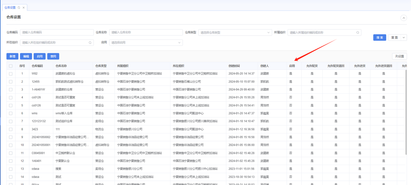The image size is (411, 185).
Task: Focus the 仓库编码 input field
Action: [x=52, y=32]
